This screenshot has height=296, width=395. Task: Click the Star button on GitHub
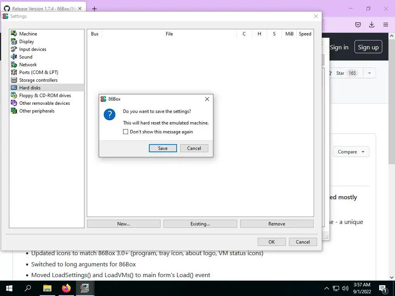(x=345, y=73)
